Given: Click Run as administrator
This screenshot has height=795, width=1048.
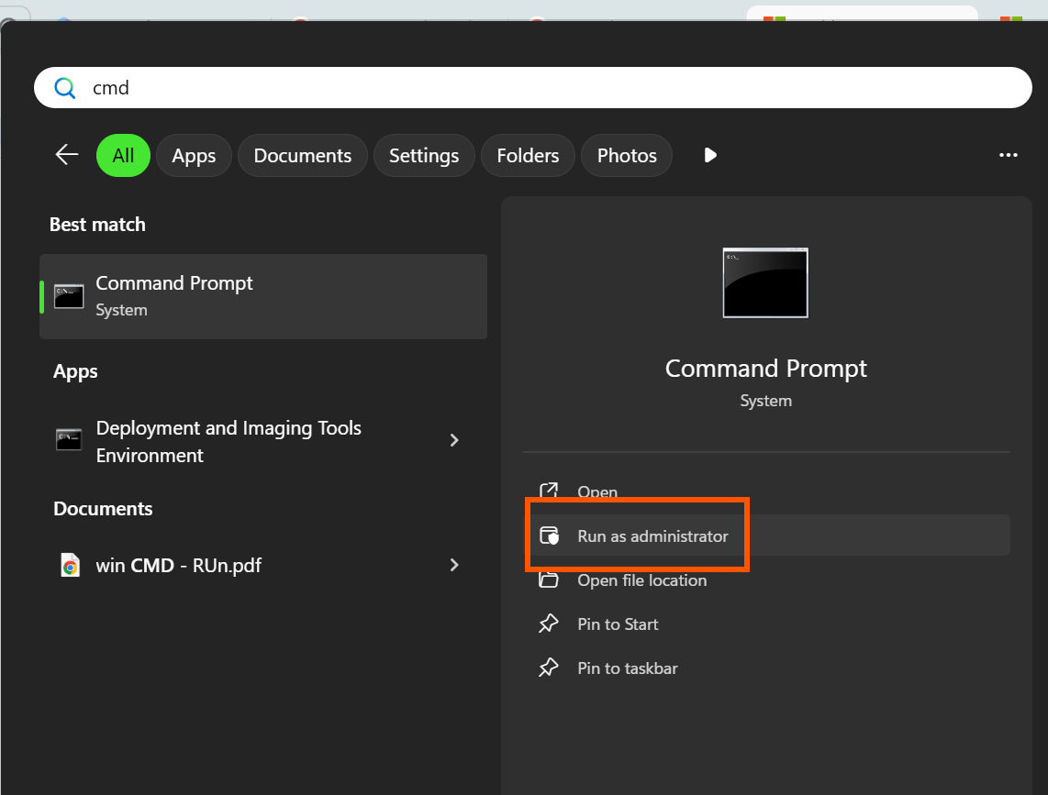Looking at the screenshot, I should click(x=766, y=536).
